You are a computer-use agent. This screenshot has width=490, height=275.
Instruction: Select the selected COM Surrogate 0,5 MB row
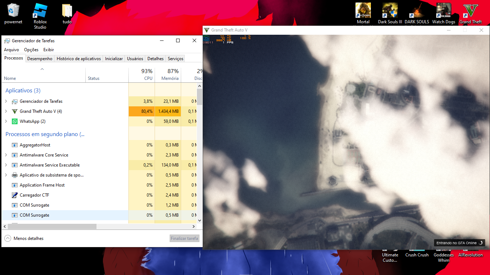[x=99, y=215]
